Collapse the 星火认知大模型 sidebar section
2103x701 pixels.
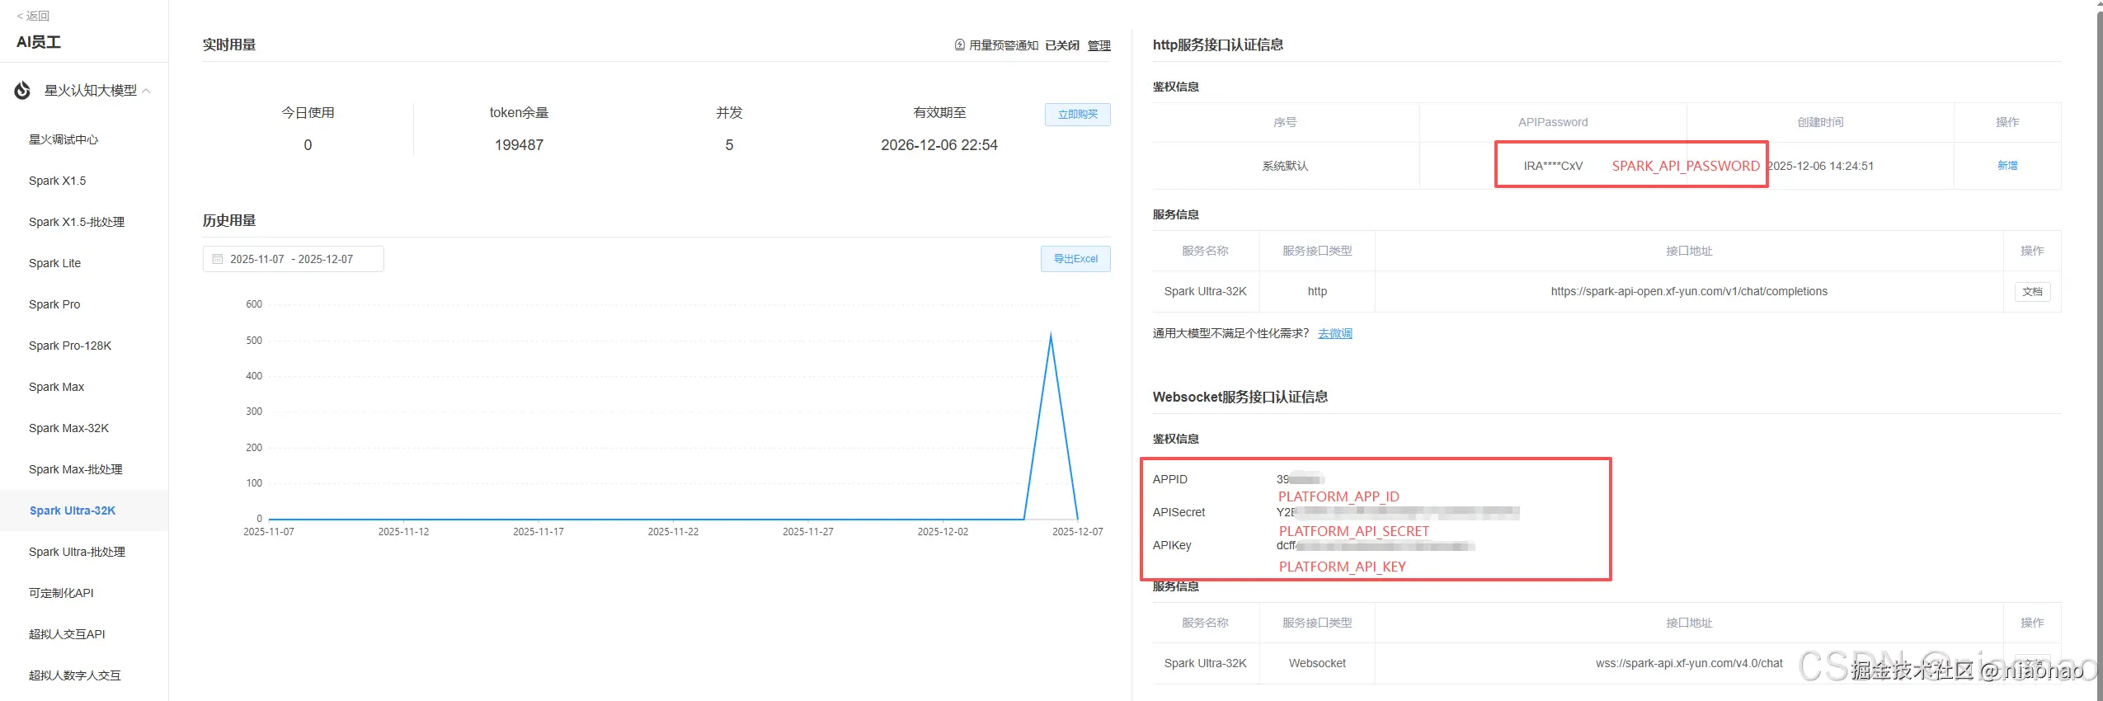coord(146,91)
